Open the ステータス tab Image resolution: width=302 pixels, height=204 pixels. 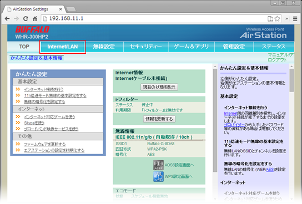(x=274, y=47)
